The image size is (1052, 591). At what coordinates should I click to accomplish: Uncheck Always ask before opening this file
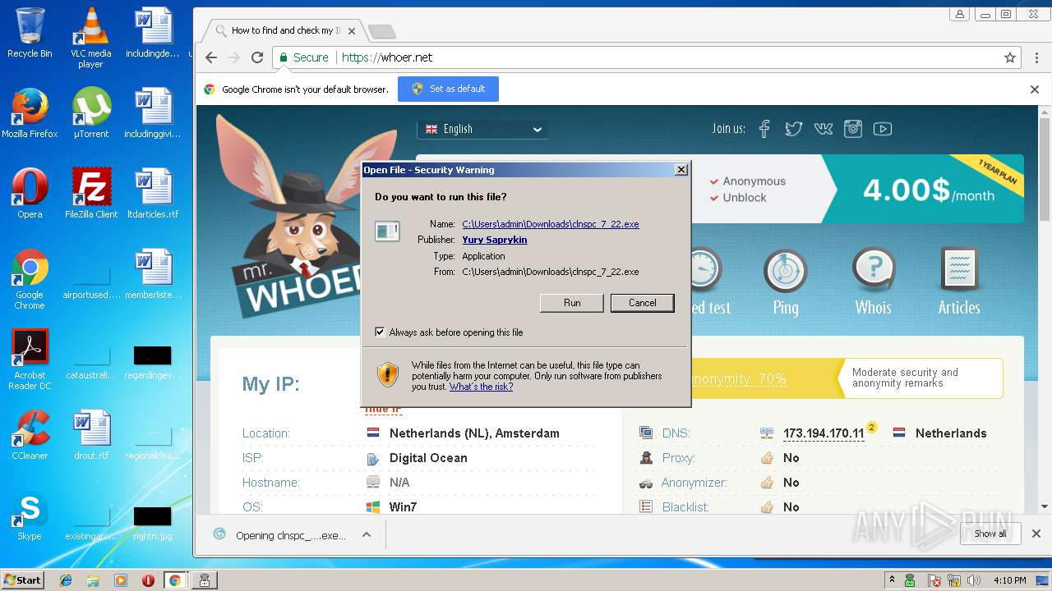380,332
